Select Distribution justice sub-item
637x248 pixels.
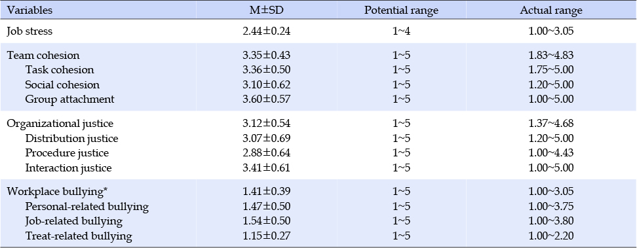pyautogui.click(x=71, y=139)
